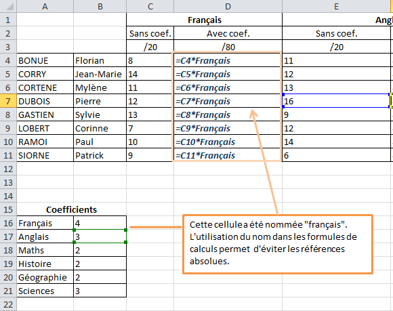This screenshot has width=393, height=311.
Task: Select row 15 header
Action: [x=8, y=209]
